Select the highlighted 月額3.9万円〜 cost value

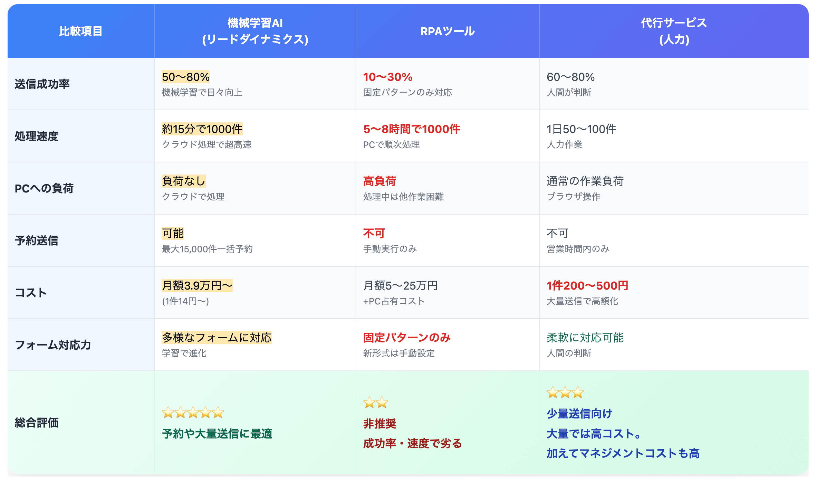197,285
